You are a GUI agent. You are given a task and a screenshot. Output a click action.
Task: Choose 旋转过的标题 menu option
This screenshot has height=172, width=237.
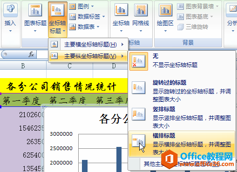(182, 91)
